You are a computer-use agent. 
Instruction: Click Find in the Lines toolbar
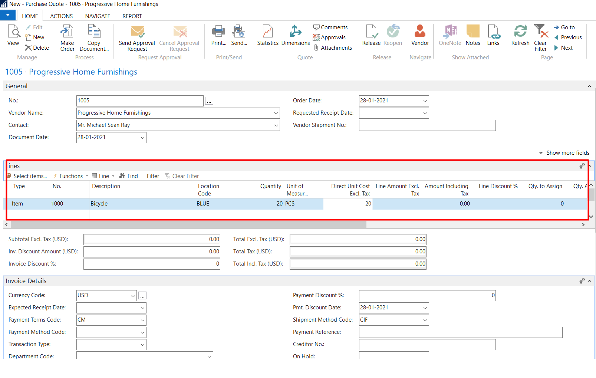tap(129, 176)
